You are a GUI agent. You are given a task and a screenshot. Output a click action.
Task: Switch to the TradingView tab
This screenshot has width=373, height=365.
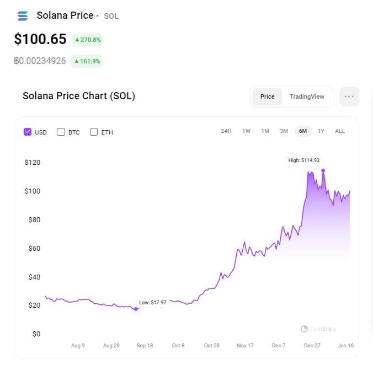click(x=307, y=96)
